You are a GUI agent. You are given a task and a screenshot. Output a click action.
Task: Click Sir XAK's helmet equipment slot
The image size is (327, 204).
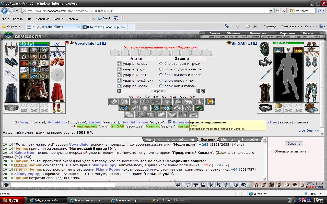265,49
